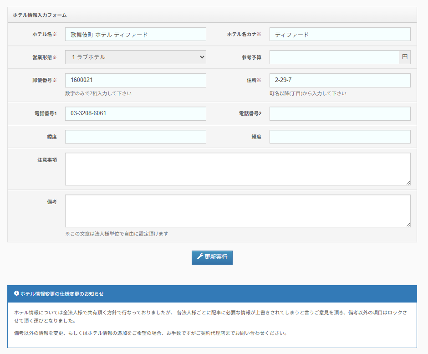428x354 pixels.
Task: Click inside the 備考 remarks textarea
Action: pyautogui.click(x=237, y=211)
